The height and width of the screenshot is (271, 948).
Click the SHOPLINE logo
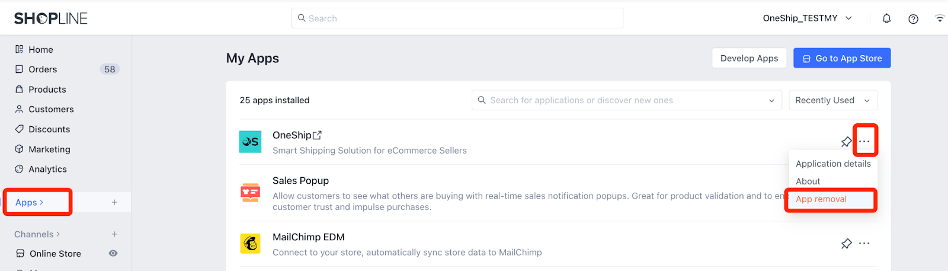51,18
